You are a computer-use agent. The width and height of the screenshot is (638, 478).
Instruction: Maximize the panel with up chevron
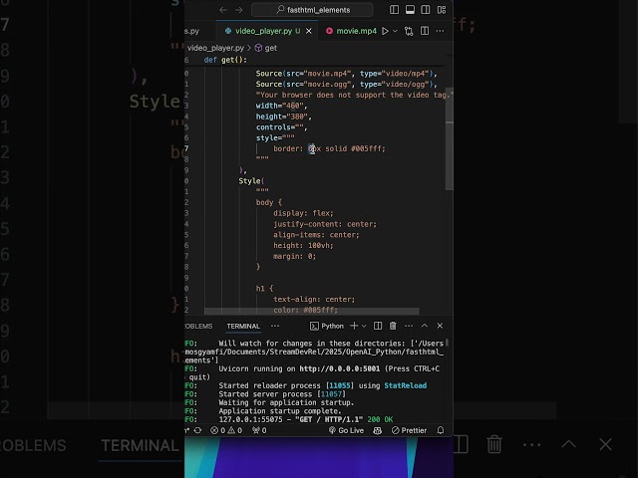click(425, 326)
